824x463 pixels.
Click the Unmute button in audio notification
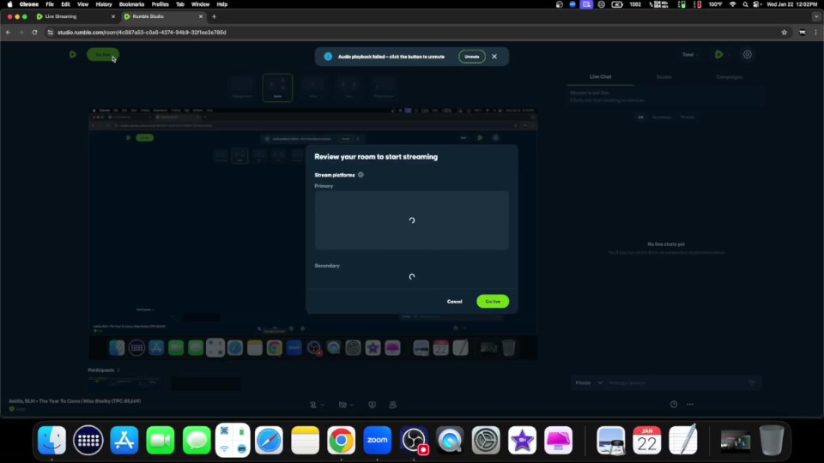[471, 57]
